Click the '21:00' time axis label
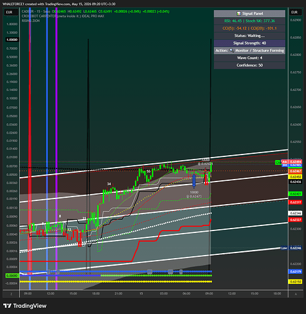 point(119,293)
